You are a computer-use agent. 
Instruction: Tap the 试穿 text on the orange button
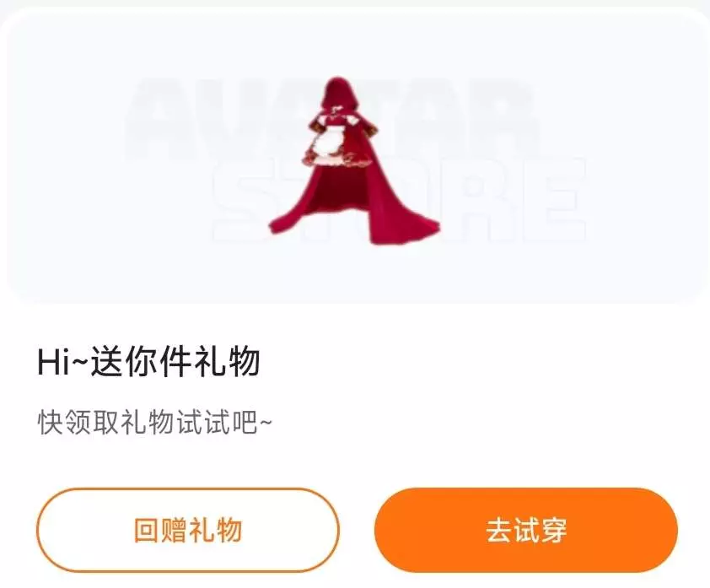(540, 530)
